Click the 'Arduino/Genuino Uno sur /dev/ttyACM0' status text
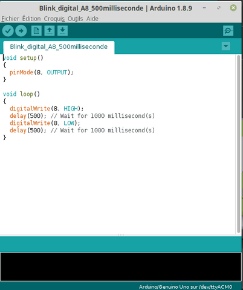The height and width of the screenshot is (290, 243). 186,287
